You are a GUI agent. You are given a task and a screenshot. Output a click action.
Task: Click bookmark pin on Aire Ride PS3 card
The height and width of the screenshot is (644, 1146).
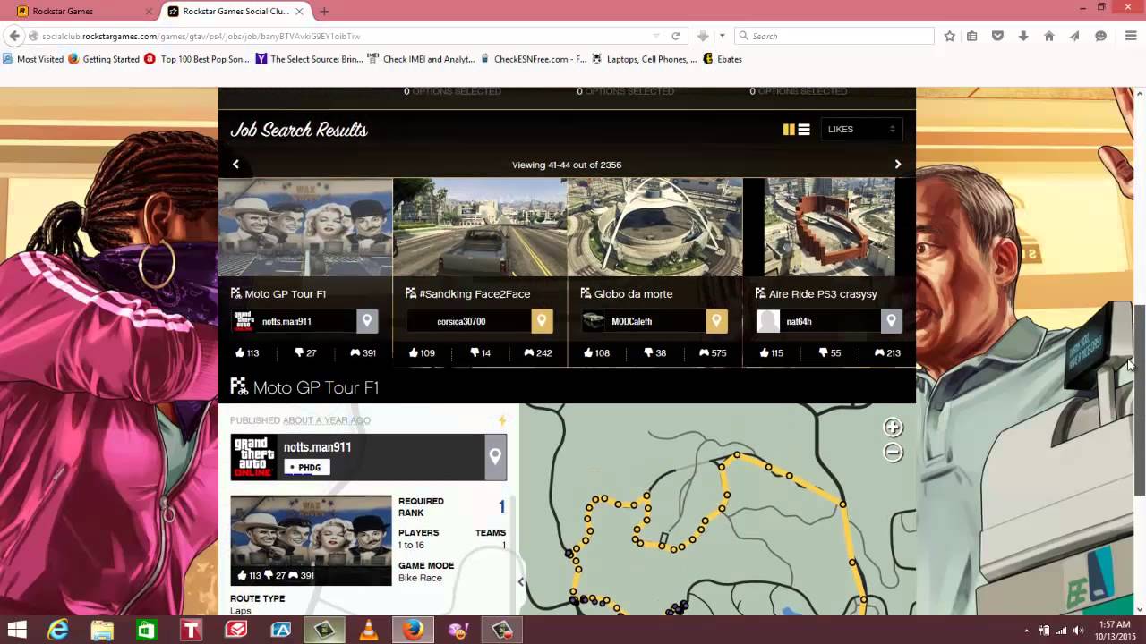click(891, 321)
